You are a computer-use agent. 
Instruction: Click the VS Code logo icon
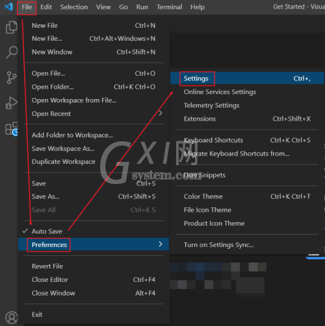[8, 7]
